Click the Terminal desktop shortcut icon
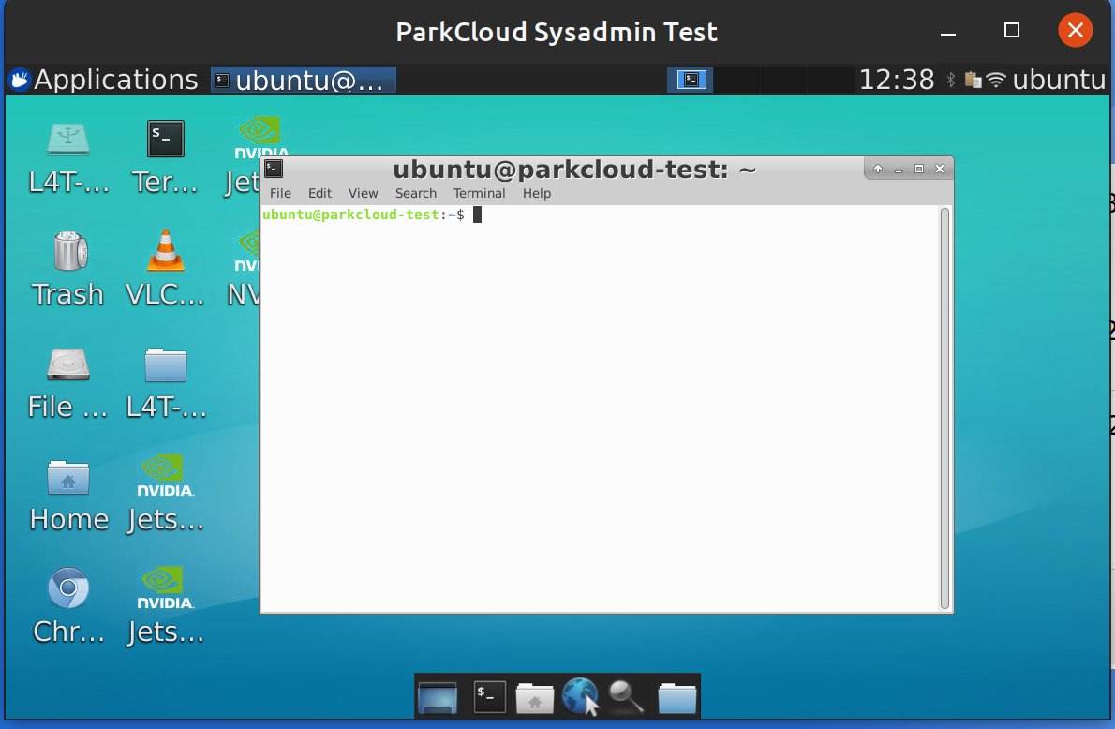The image size is (1115, 729). [x=166, y=140]
